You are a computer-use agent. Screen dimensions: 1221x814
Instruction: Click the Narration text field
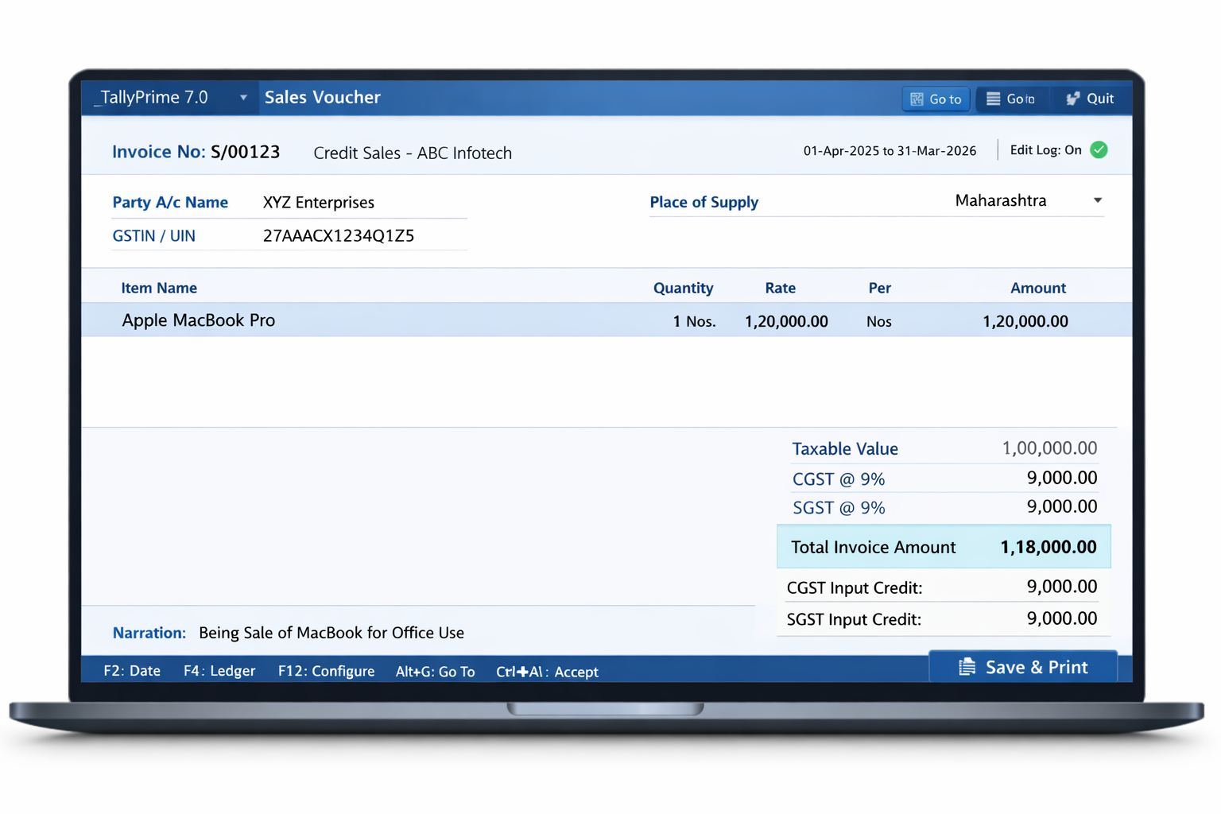331,633
